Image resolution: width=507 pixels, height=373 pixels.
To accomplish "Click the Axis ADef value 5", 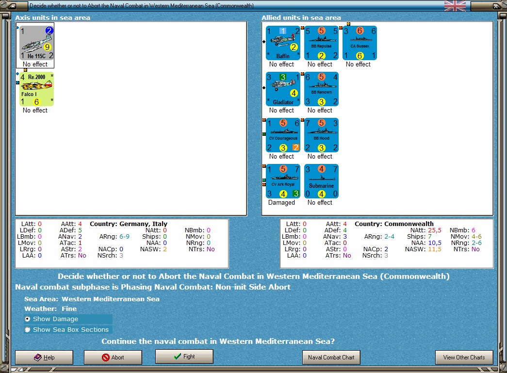I will pos(80,230).
